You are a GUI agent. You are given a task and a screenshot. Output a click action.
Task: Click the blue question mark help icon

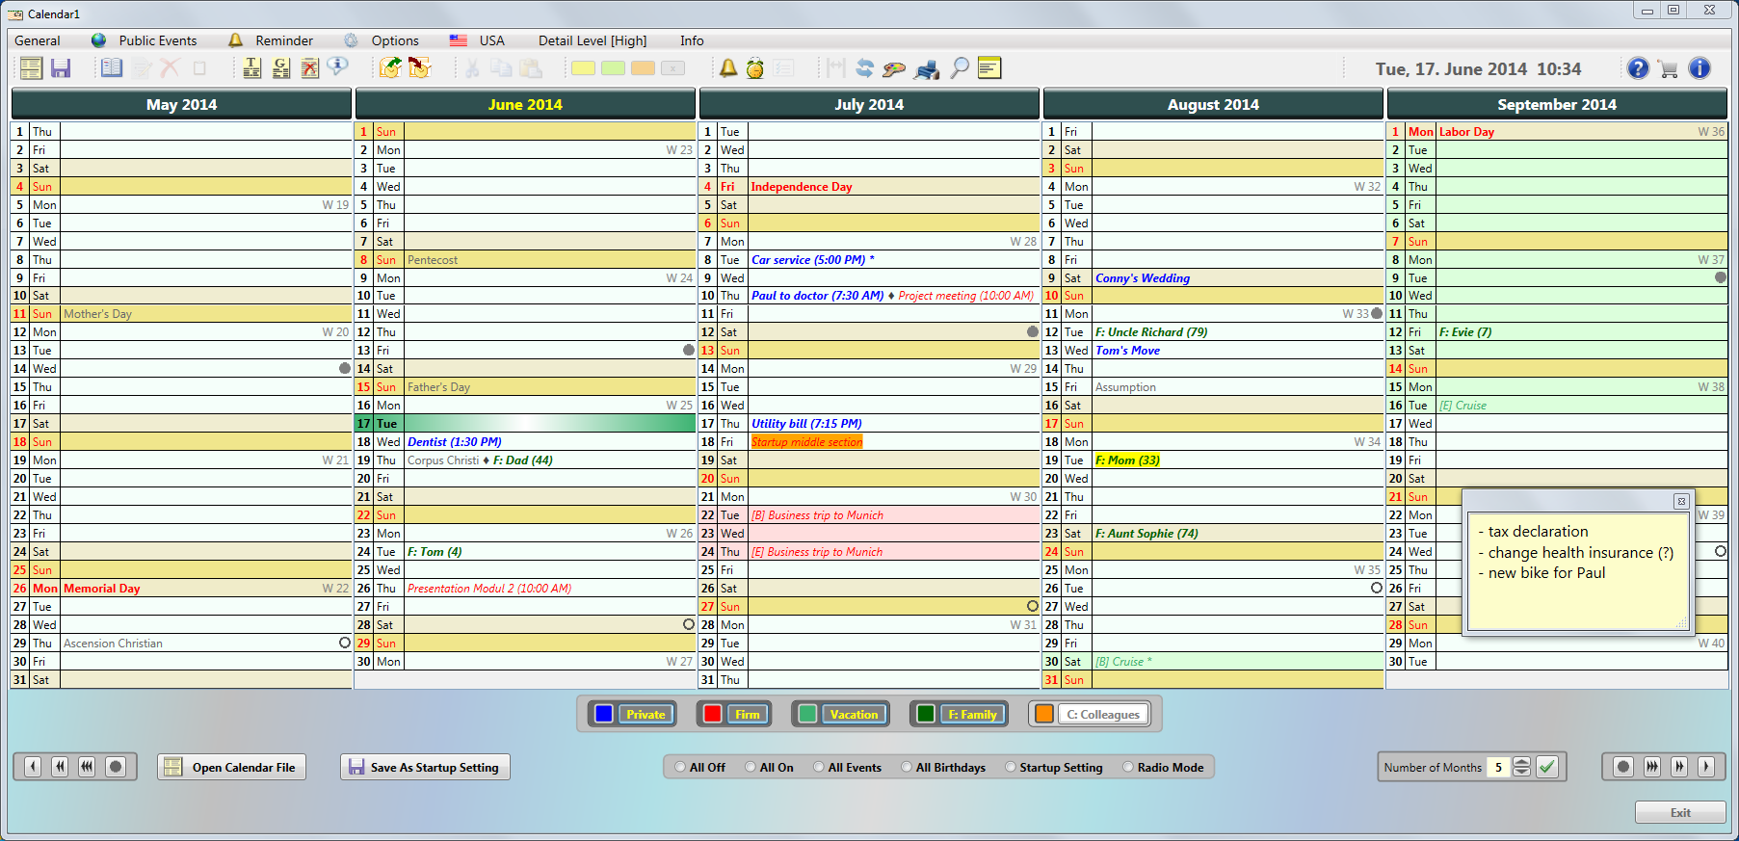click(x=1638, y=68)
